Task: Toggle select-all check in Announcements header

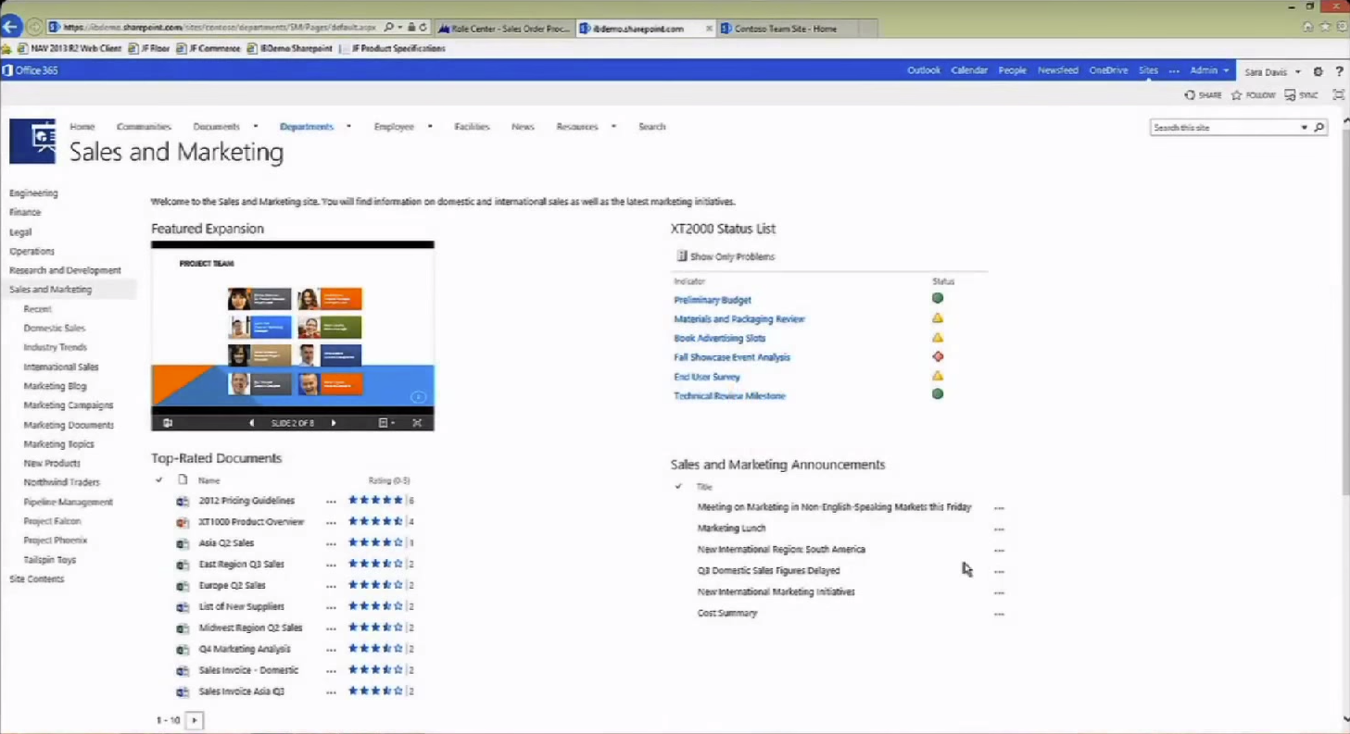Action: pyautogui.click(x=678, y=486)
